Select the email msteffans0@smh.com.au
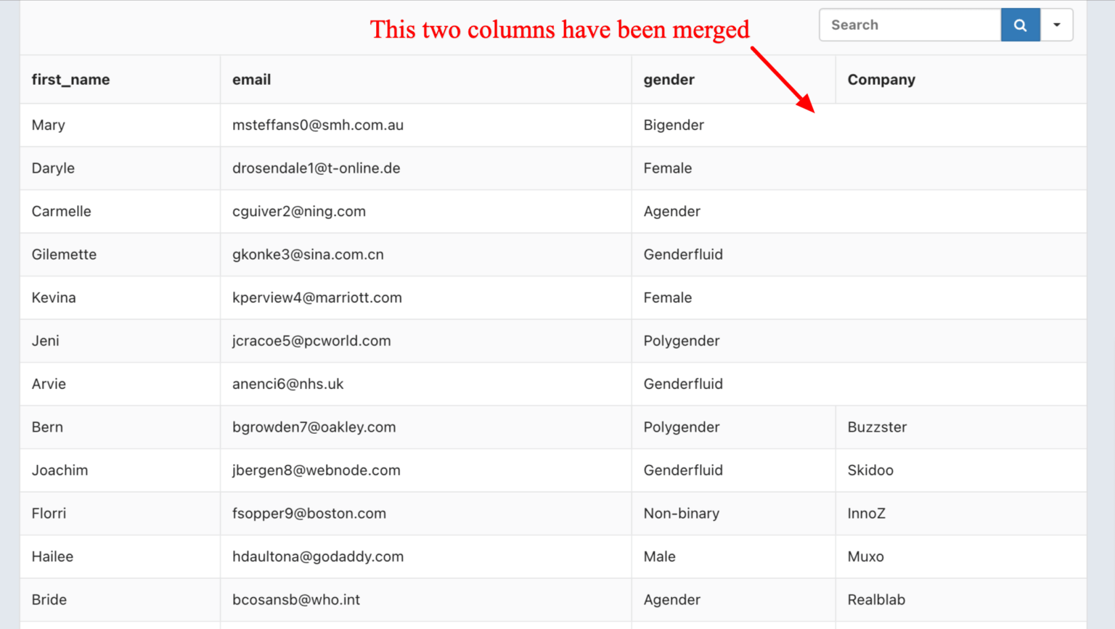1115x629 pixels. coord(317,125)
